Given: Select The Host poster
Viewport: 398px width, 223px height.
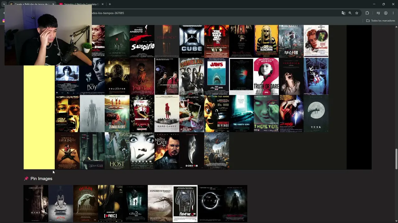Looking at the screenshot, I should (x=117, y=151).
